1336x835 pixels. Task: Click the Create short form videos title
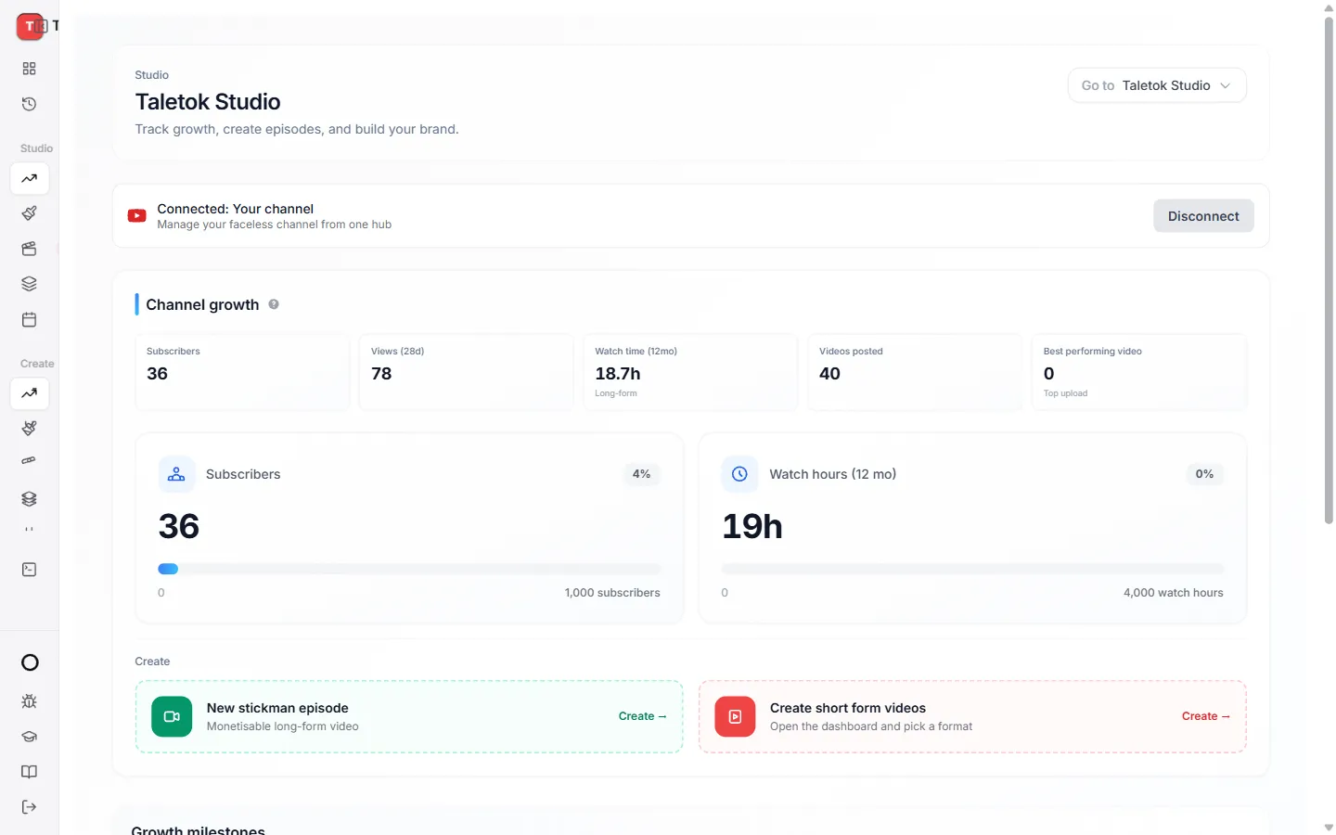(x=848, y=708)
